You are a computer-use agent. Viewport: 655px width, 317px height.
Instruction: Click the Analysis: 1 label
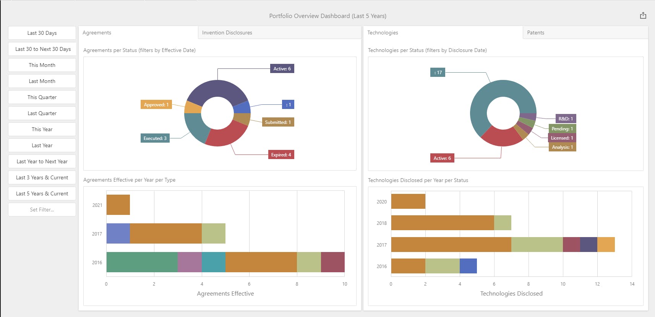562,147
